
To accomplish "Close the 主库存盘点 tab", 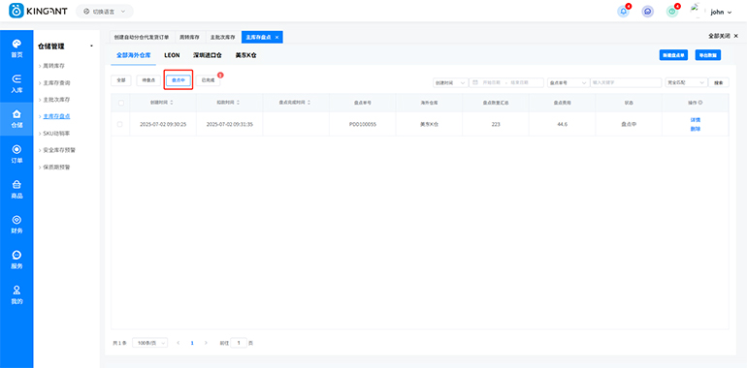I will (x=276, y=37).
